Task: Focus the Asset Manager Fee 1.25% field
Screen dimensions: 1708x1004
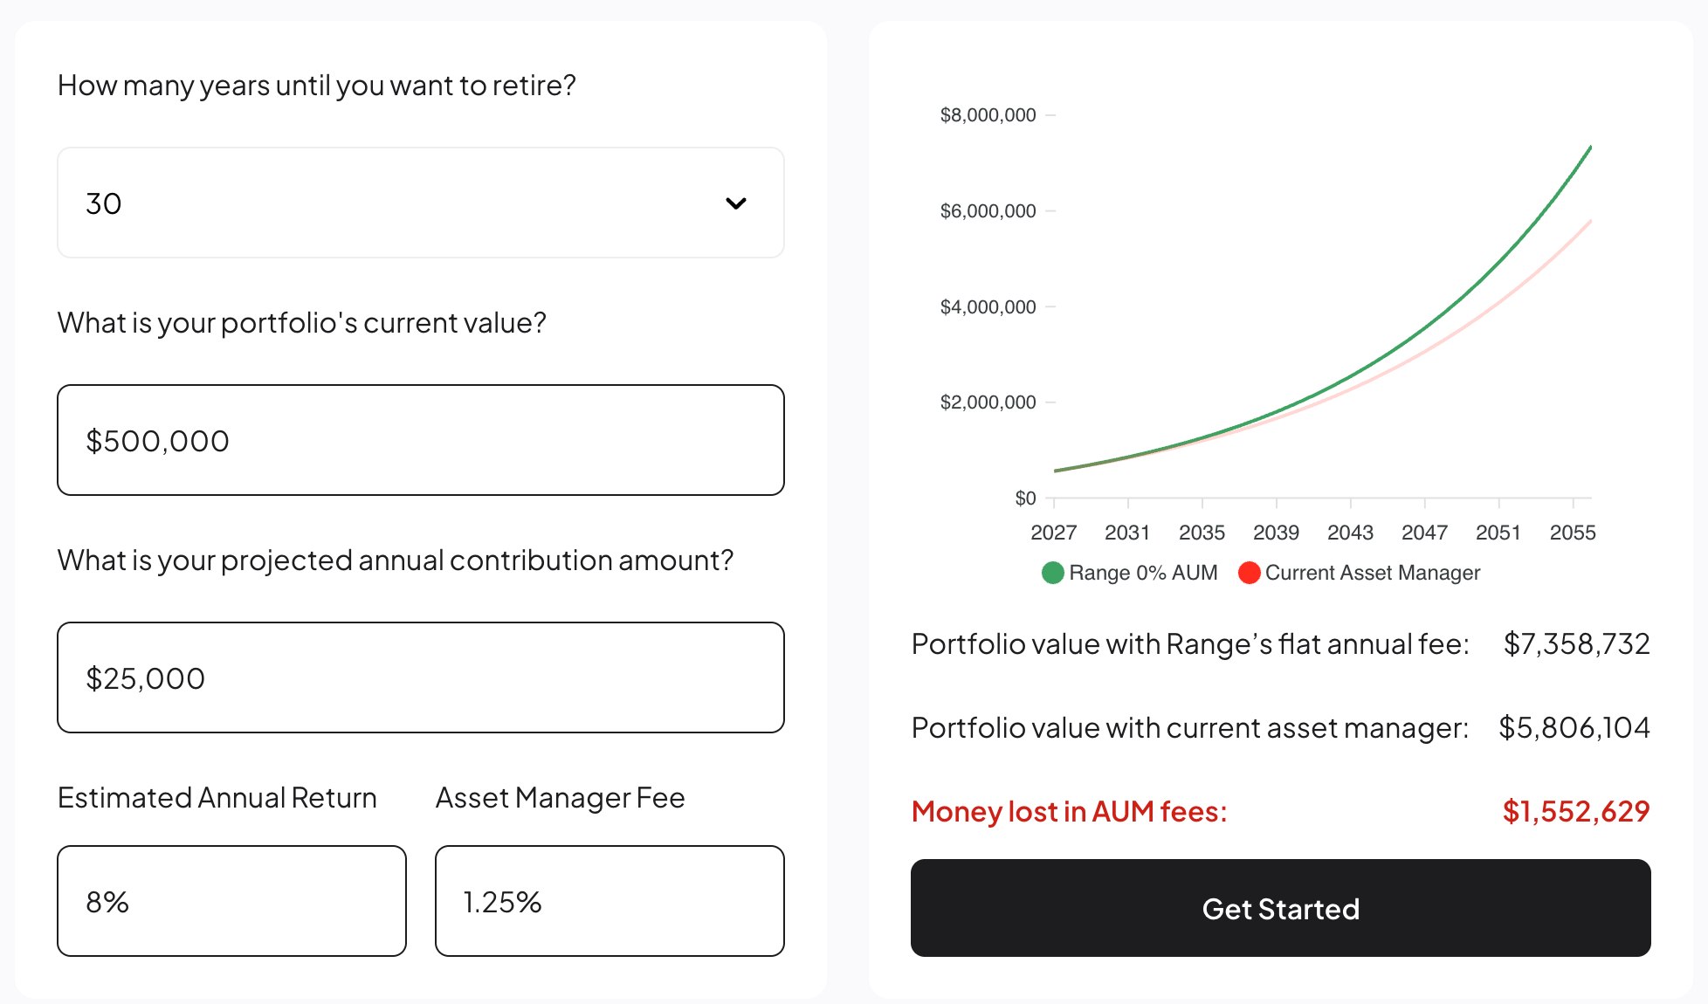Action: tap(610, 901)
